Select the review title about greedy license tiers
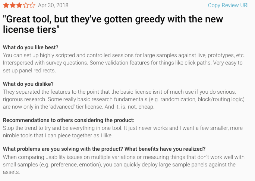 tap(113, 24)
